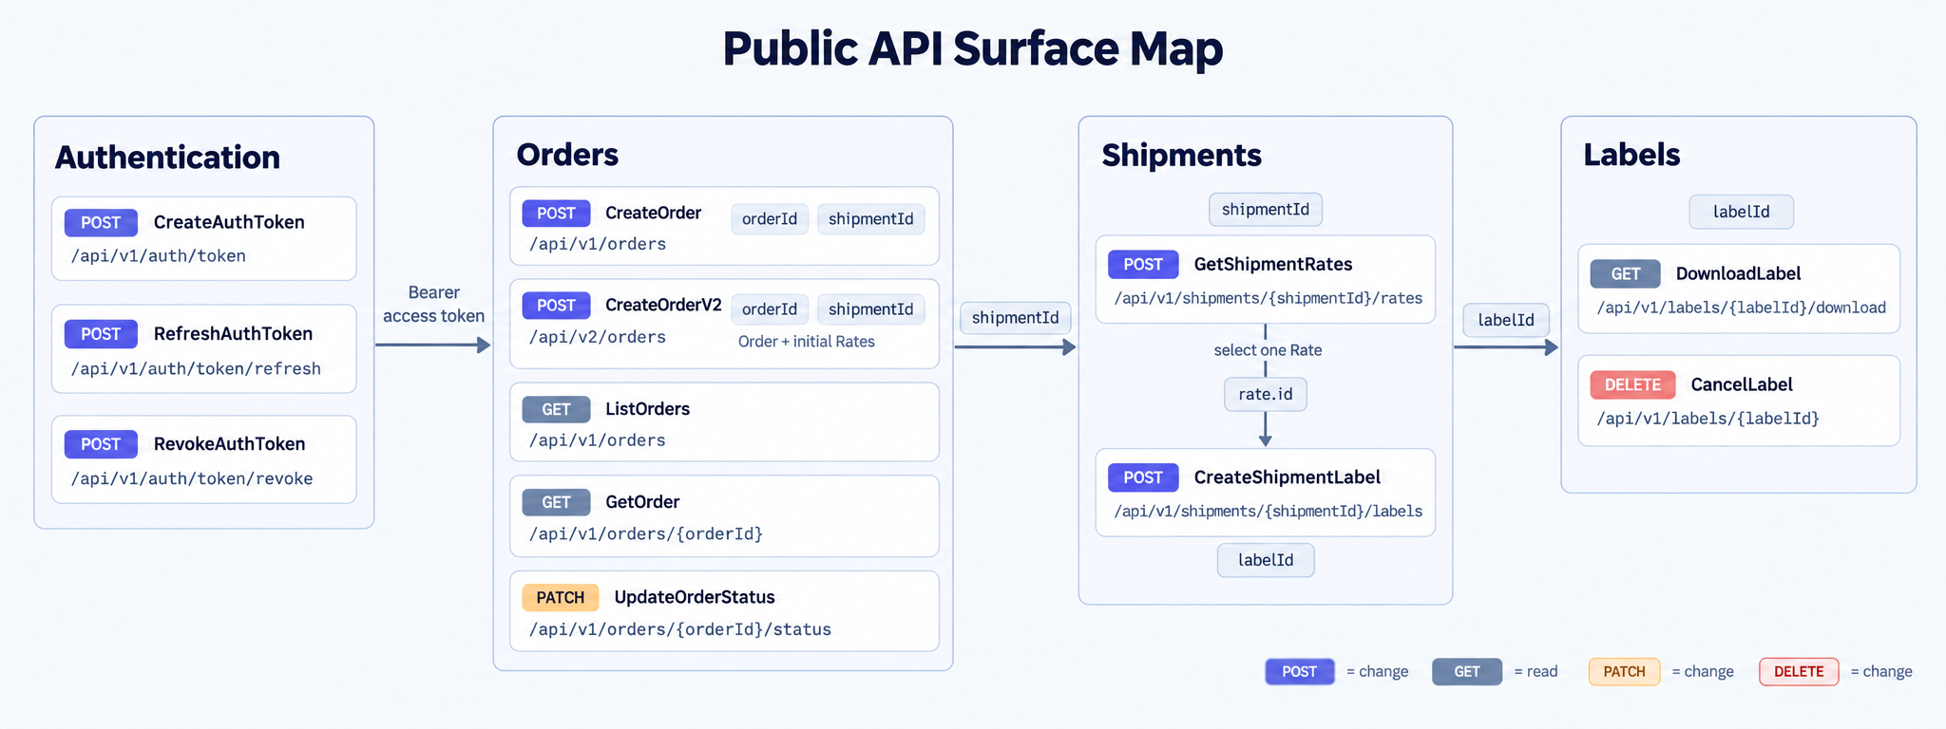Click the PATCH badge in the legend
The image size is (1946, 729).
coord(1625,672)
